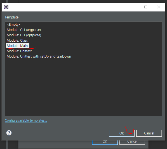Select Module: CLI (optparse) template
This screenshot has height=149, width=167.
24,35
